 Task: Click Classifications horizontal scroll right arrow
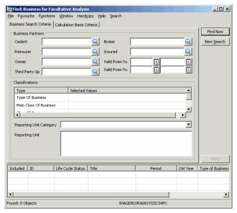[x=183, y=115]
